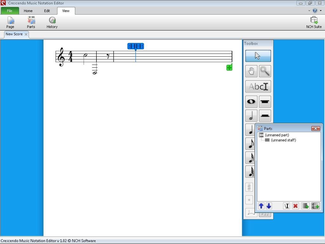Click the sharp accidental tool
Viewport: 325px width, 244px height.
(x=249, y=187)
